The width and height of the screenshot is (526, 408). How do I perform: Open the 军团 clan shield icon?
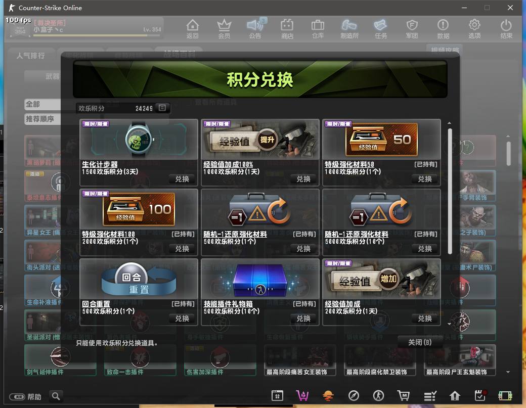412,28
